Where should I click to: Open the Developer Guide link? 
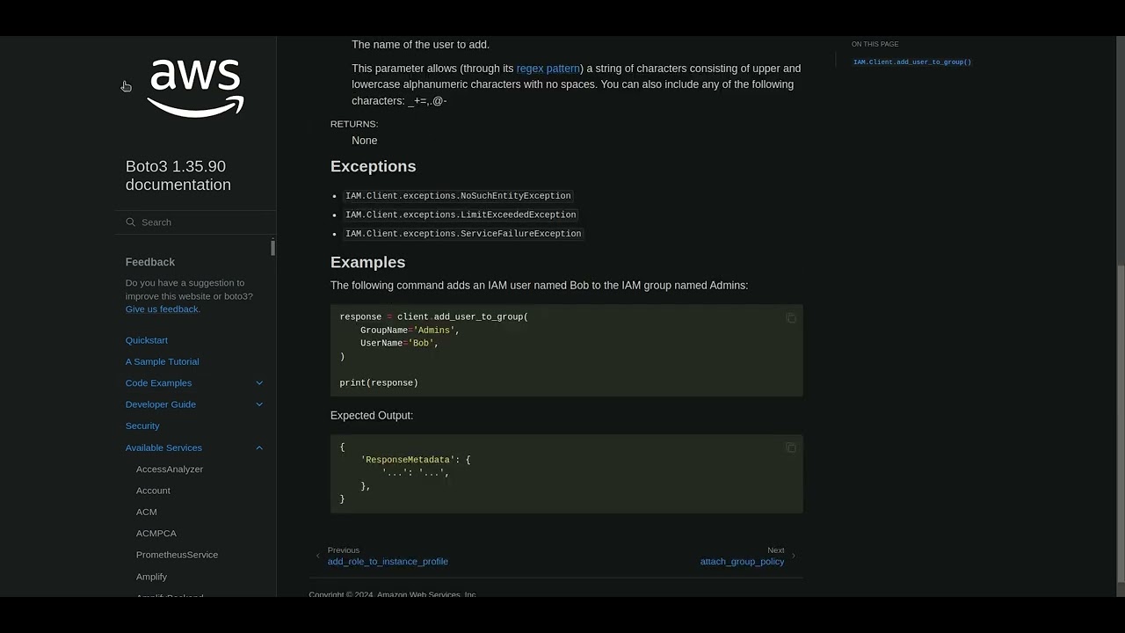161,404
